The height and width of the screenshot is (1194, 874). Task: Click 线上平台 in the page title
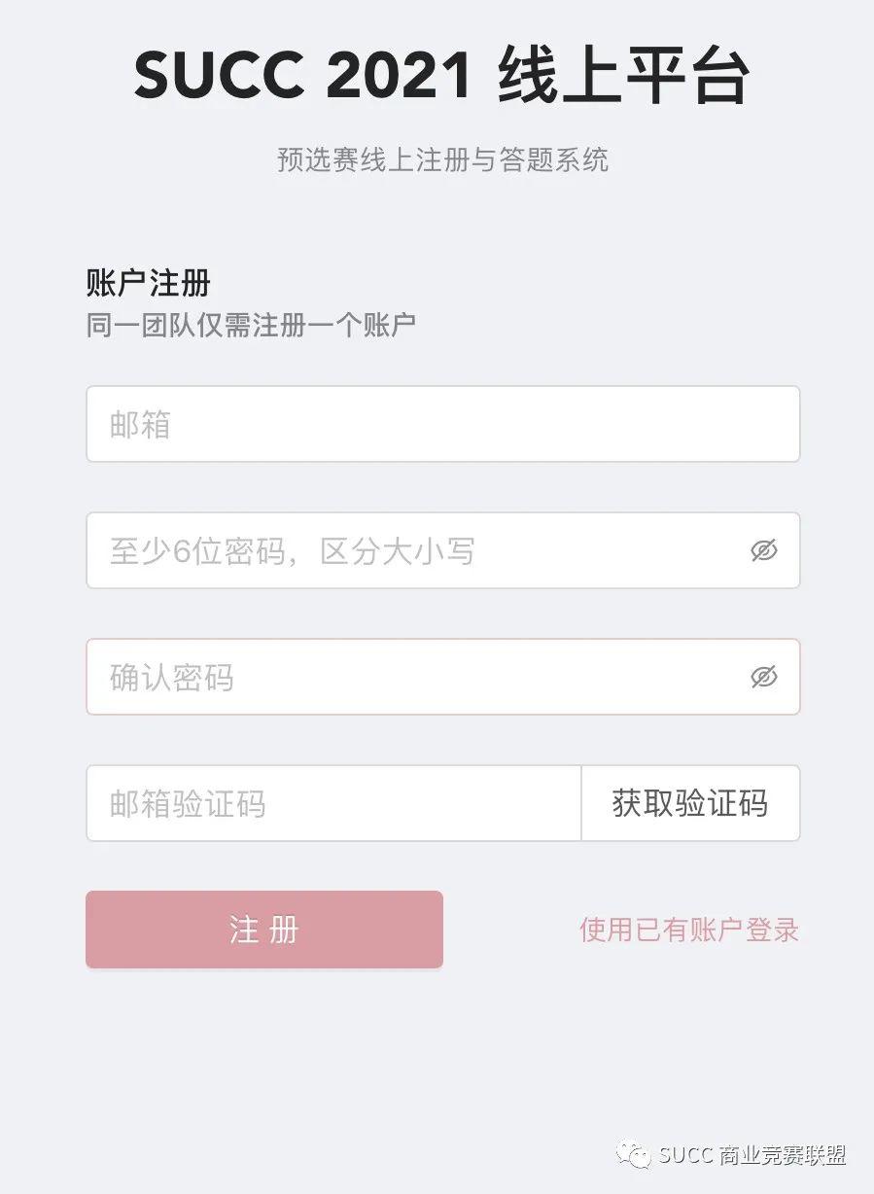pyautogui.click(x=623, y=78)
